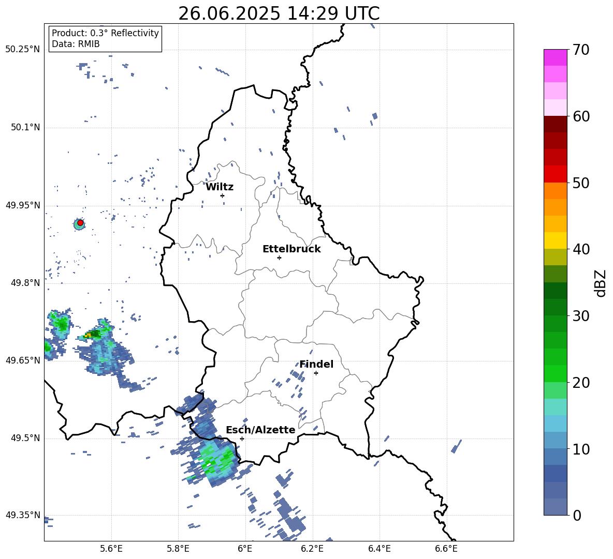The image size is (613, 559).
Task: Pick the bright red swatch just above 50 dBZ
Action: [556, 174]
